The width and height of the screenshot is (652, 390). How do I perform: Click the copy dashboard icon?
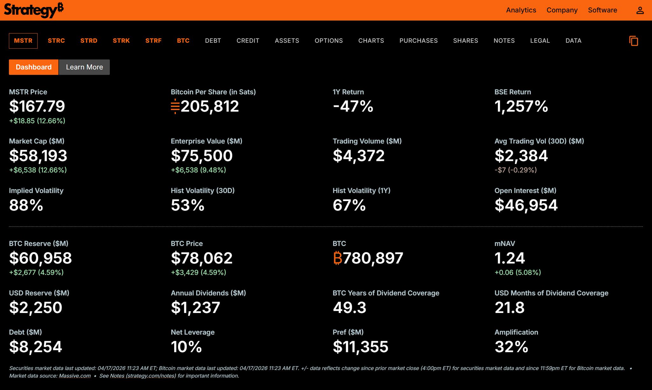point(634,41)
